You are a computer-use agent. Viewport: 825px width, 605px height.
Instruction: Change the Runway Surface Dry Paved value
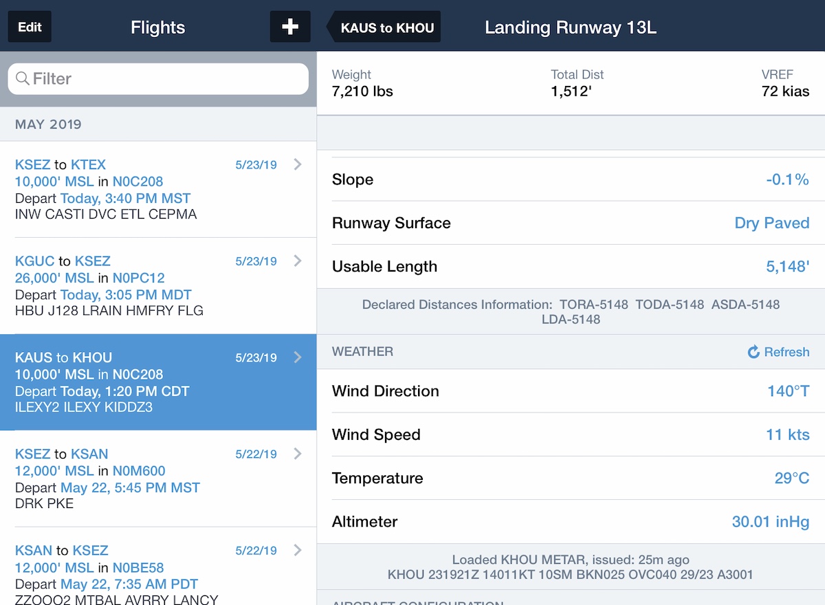point(772,223)
